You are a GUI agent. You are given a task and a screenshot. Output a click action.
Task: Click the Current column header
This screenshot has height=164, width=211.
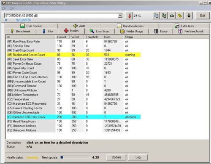(62, 37)
